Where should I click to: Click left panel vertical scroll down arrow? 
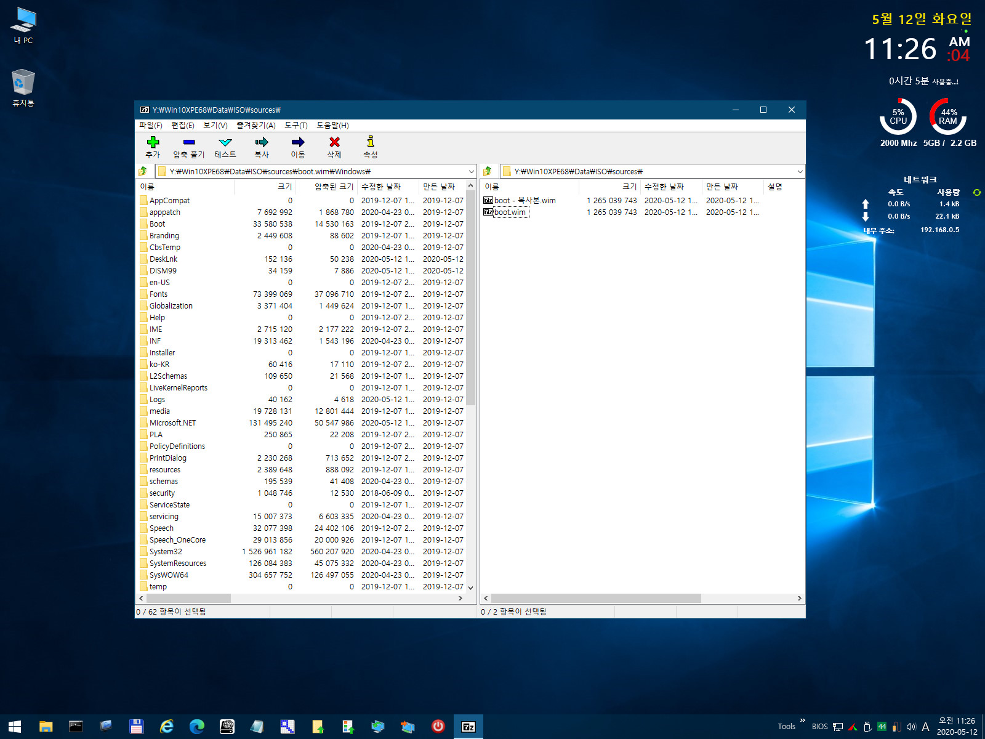pos(471,588)
